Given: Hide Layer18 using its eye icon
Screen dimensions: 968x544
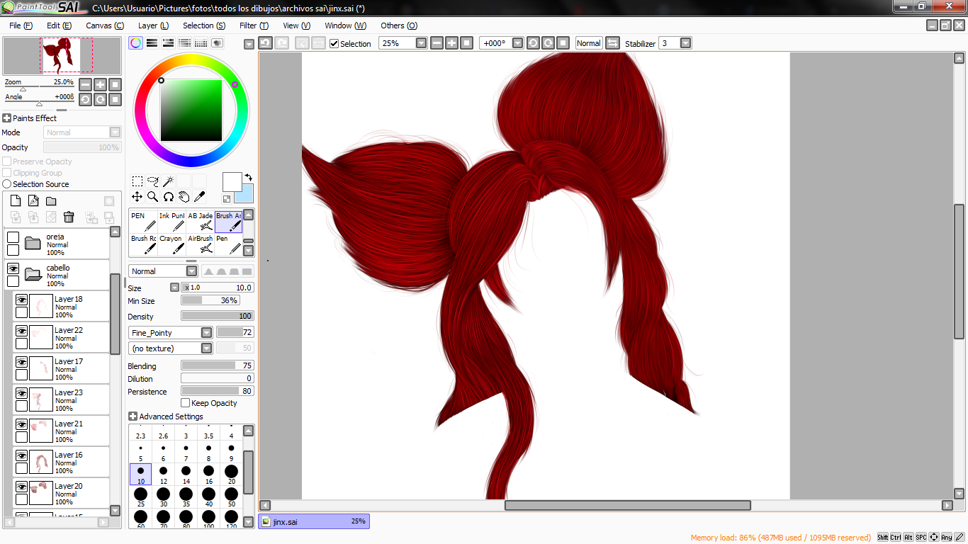Looking at the screenshot, I should point(21,300).
